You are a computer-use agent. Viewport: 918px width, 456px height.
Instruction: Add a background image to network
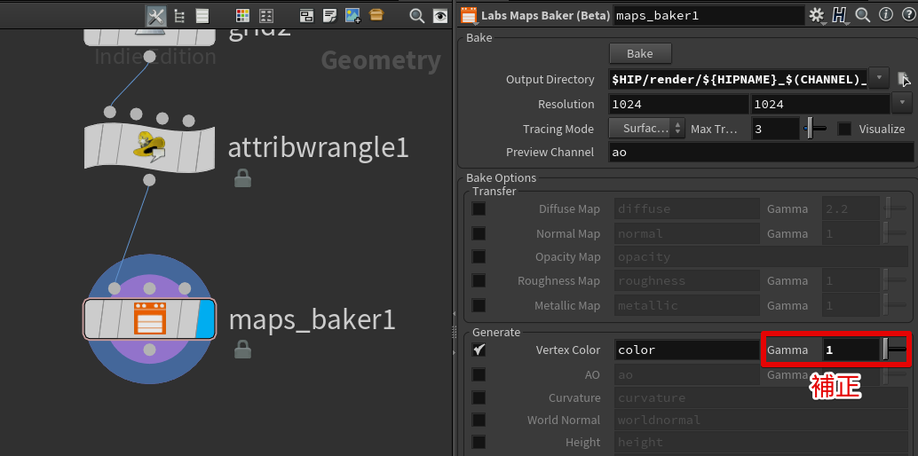[353, 16]
